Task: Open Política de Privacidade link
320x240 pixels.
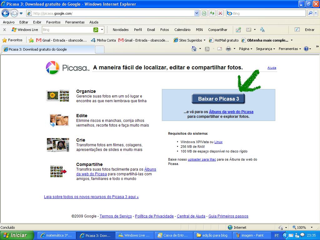Action: [154, 216]
